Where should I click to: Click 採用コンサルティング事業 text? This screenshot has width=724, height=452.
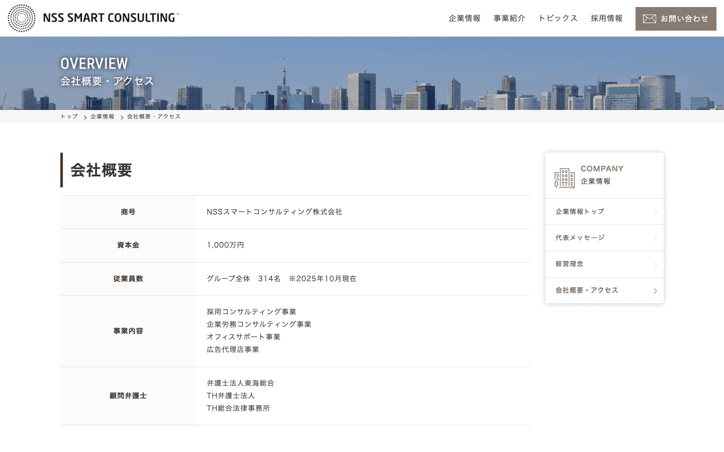point(251,312)
